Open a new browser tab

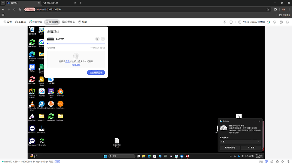[x=80, y=3]
